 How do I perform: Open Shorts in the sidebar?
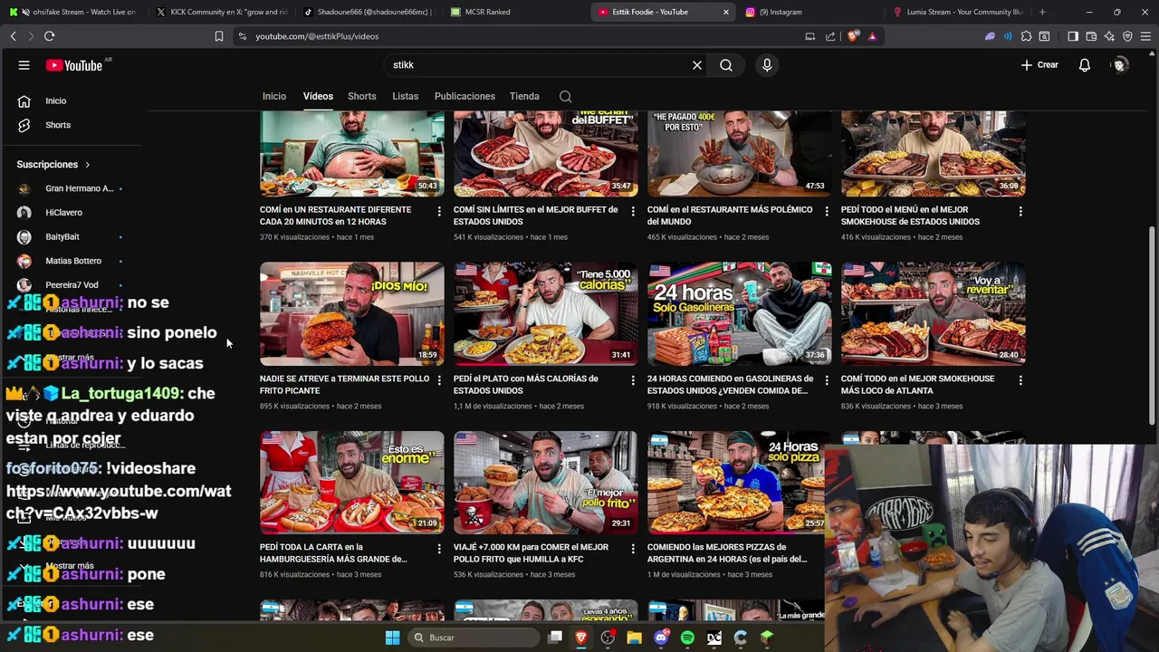(x=56, y=125)
